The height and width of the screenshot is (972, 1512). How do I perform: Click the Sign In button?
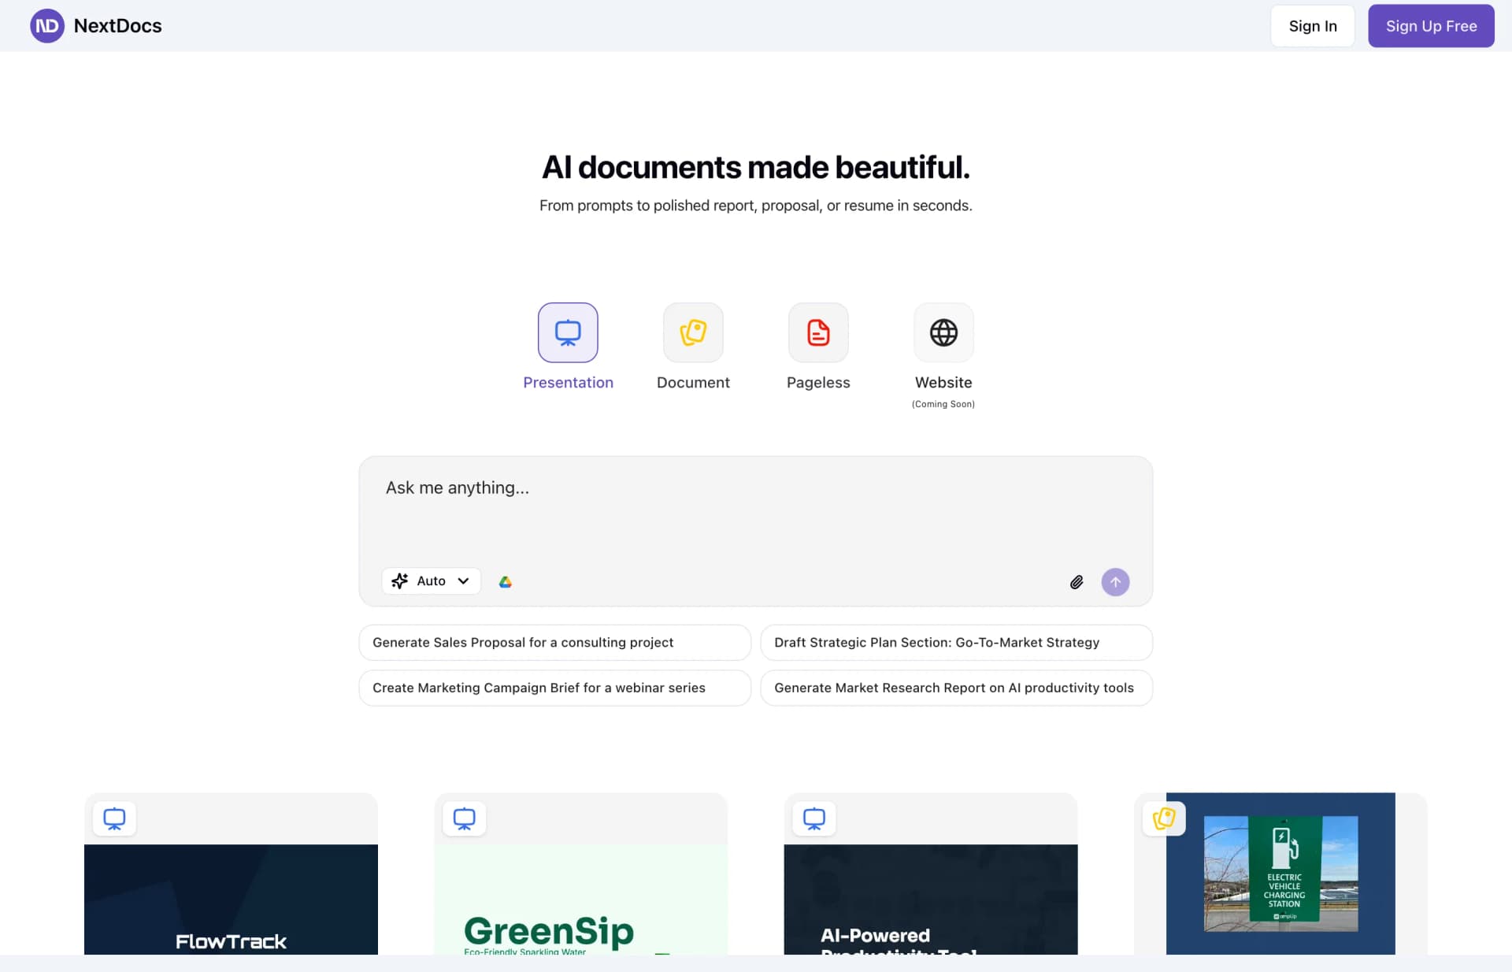click(x=1312, y=25)
